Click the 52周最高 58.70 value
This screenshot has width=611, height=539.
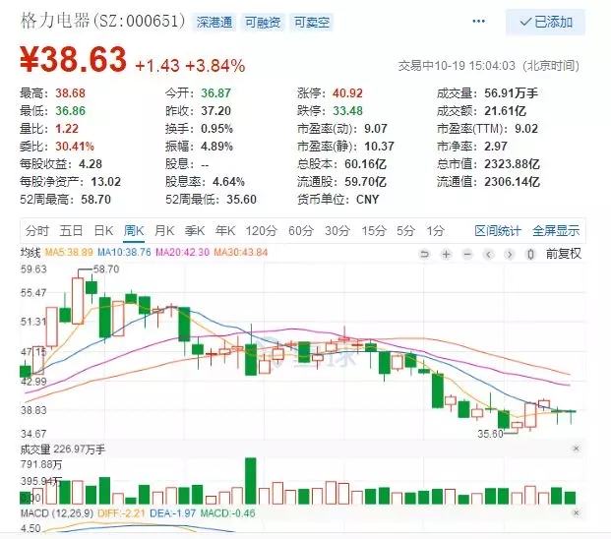(x=95, y=200)
